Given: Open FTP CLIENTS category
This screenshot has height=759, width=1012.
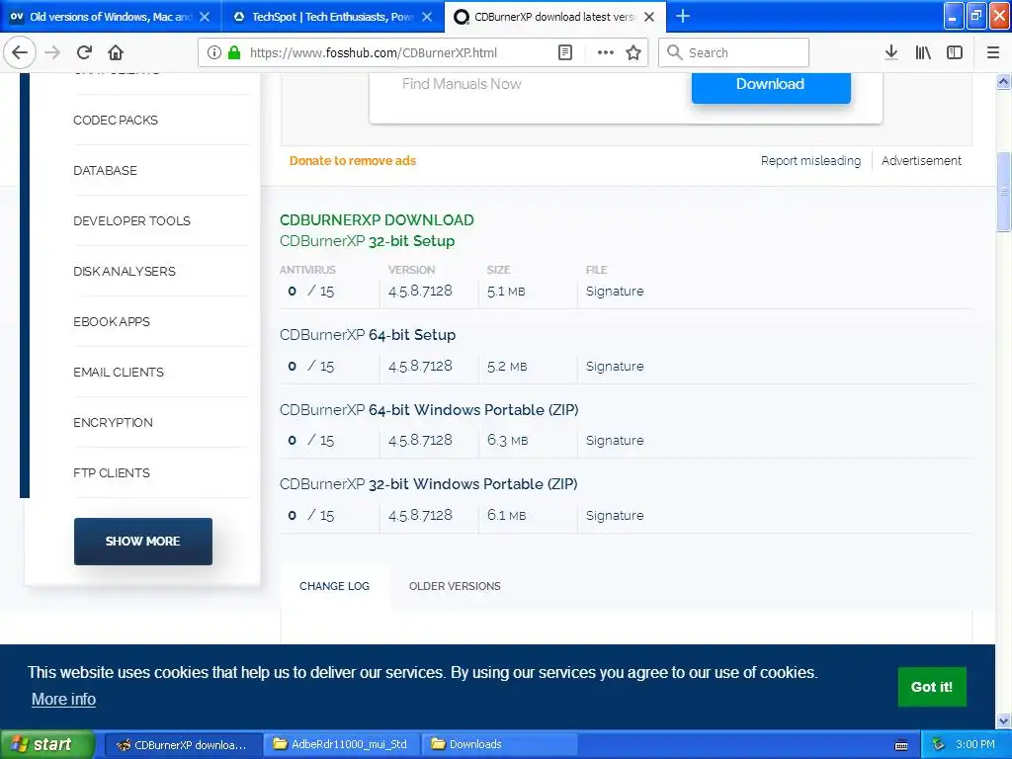Looking at the screenshot, I should tap(111, 473).
